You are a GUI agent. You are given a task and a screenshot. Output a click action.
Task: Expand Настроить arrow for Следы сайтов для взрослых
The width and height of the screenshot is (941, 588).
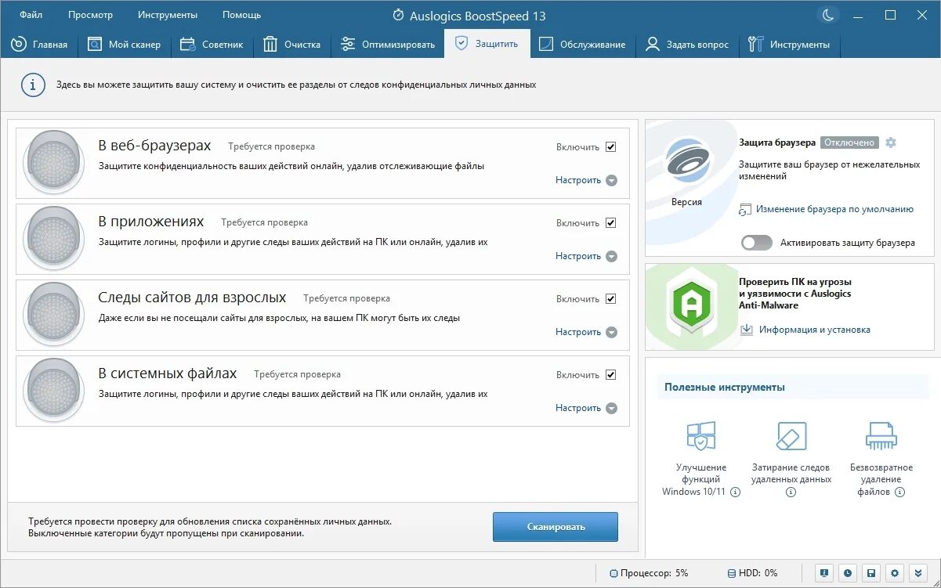tap(611, 333)
